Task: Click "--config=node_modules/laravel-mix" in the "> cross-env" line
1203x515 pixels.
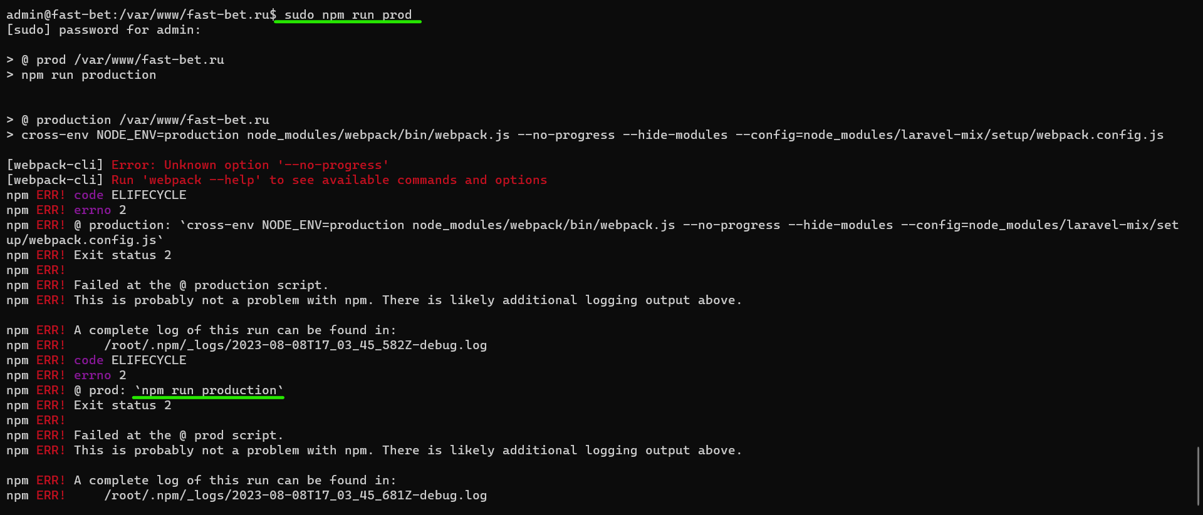Action: click(858, 135)
